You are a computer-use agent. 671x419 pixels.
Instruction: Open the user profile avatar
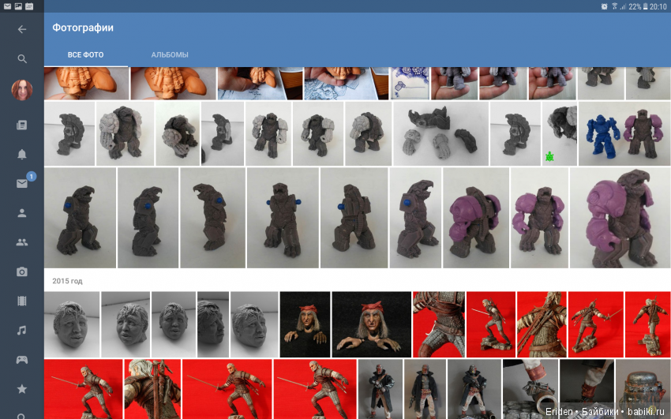22,91
